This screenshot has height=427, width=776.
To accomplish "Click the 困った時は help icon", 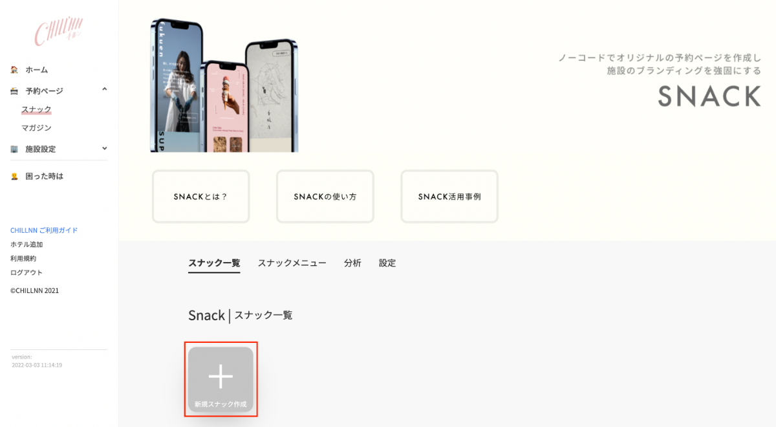I will pyautogui.click(x=14, y=177).
